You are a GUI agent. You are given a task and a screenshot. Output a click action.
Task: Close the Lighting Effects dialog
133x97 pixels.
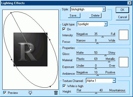[x=129, y=3]
